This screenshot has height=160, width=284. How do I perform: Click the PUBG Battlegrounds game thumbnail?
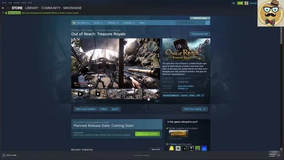[x=178, y=134]
